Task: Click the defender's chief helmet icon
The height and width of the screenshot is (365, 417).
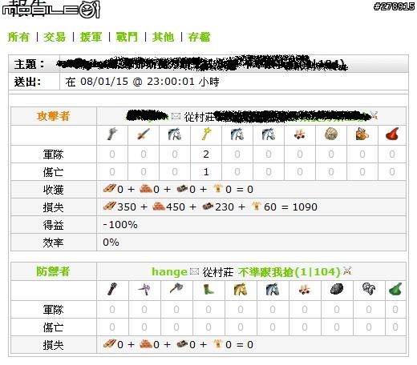Action: click(x=369, y=289)
